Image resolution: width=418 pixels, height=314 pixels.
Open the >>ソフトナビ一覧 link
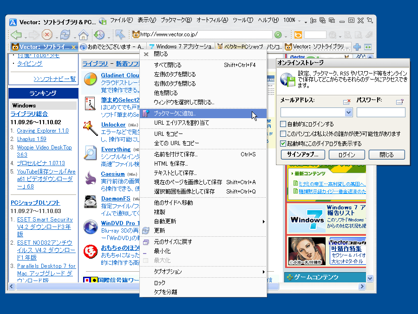[x=55, y=79]
